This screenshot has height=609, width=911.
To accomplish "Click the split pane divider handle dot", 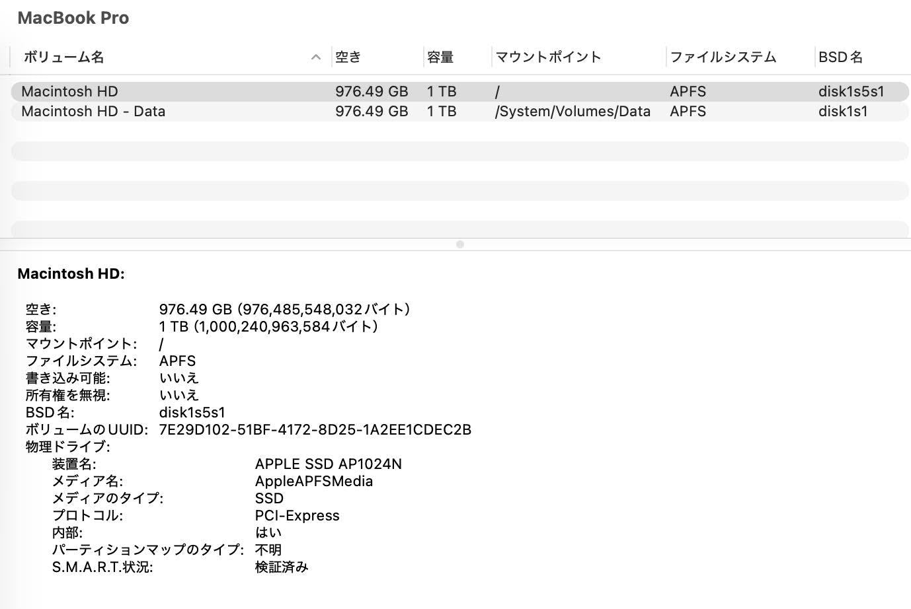I will click(460, 244).
